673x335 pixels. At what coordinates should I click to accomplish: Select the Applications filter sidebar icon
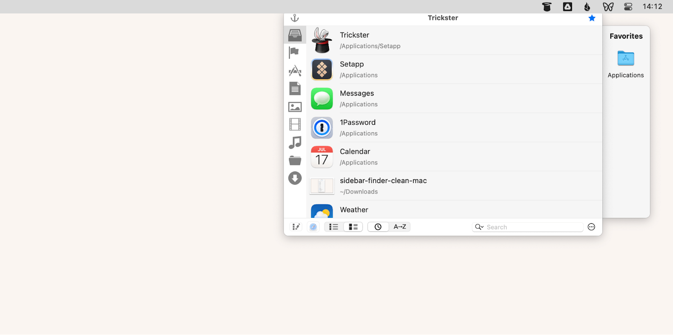295,71
